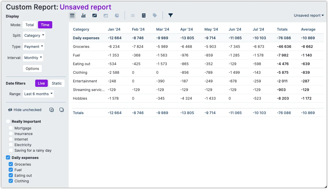Enable the Really Important category checkbox

[x=8, y=121]
